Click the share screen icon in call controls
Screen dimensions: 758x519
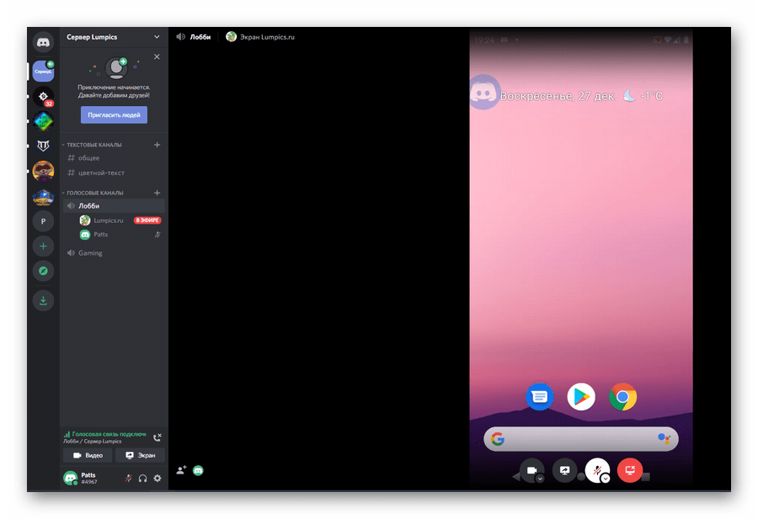(x=565, y=471)
